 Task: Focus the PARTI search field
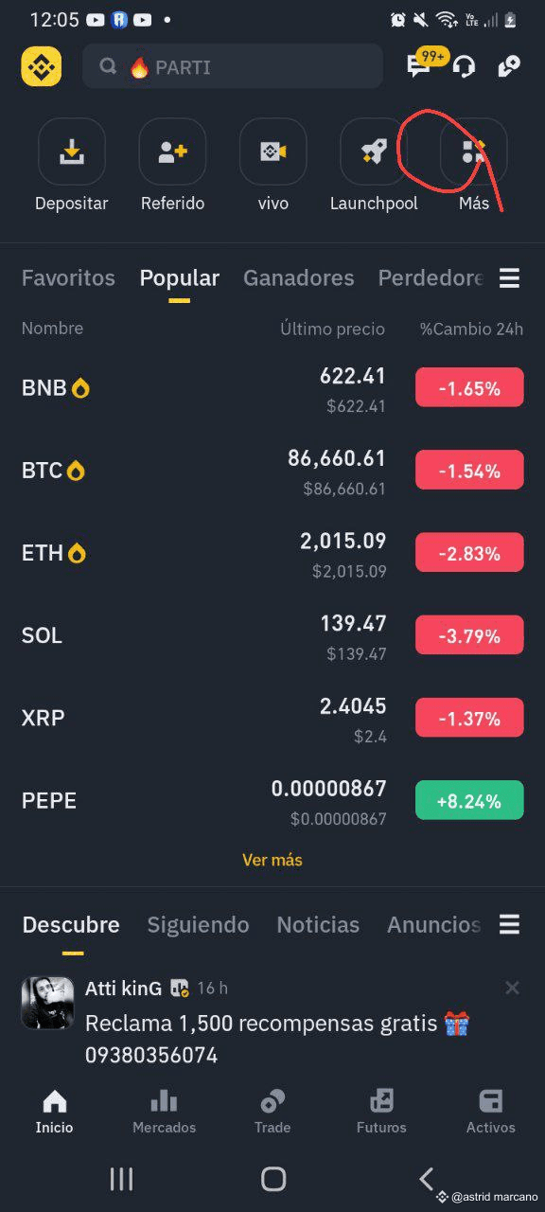click(233, 66)
